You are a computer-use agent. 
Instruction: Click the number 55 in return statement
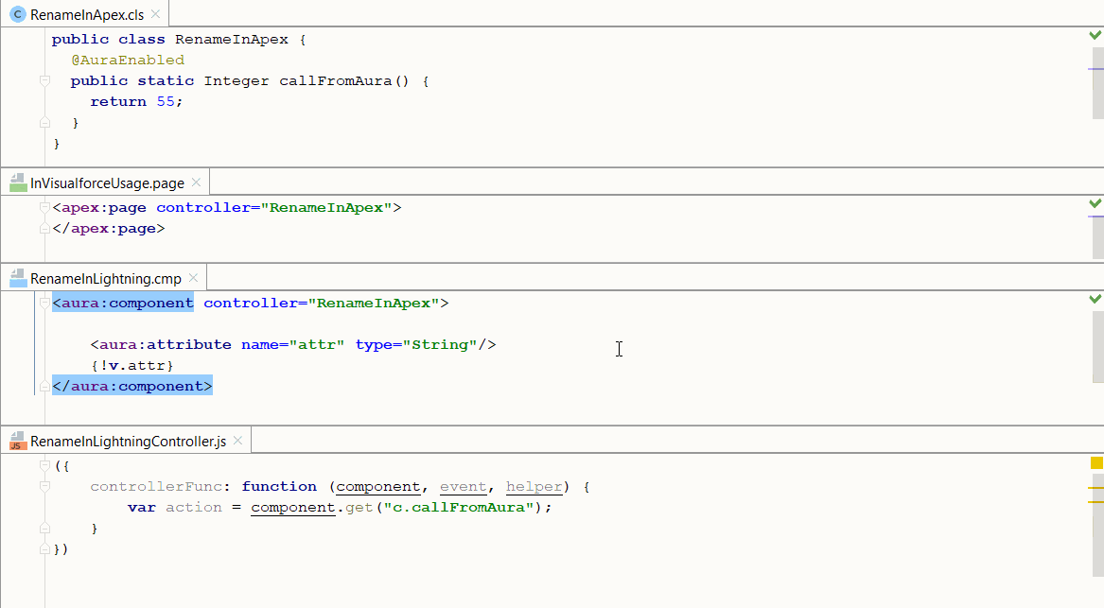point(166,101)
